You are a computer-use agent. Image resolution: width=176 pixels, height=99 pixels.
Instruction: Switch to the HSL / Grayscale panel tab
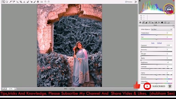pos(150,22)
